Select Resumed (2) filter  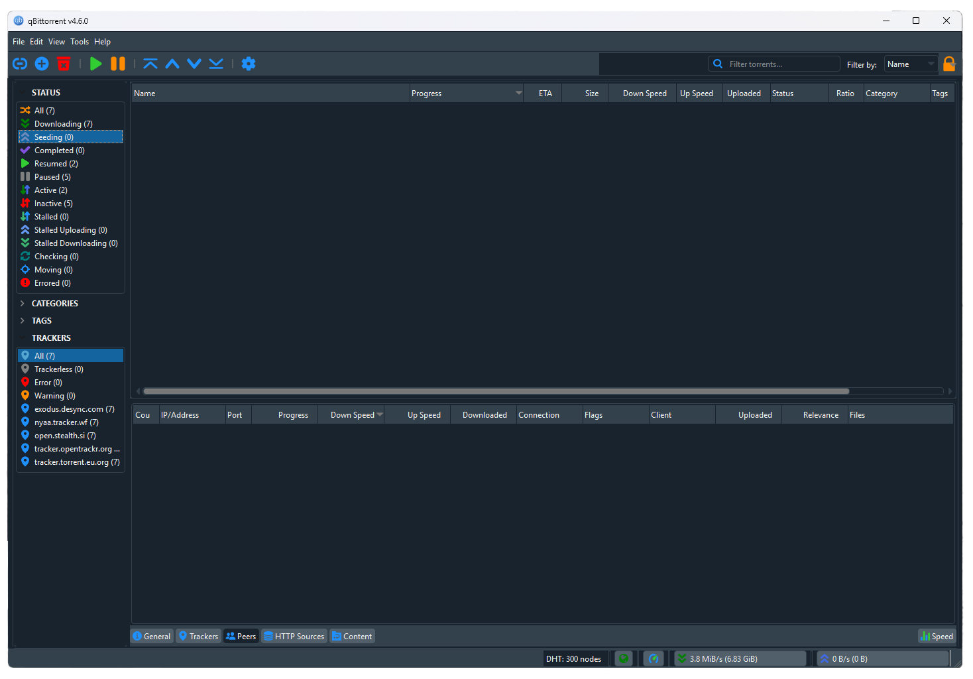click(x=71, y=164)
